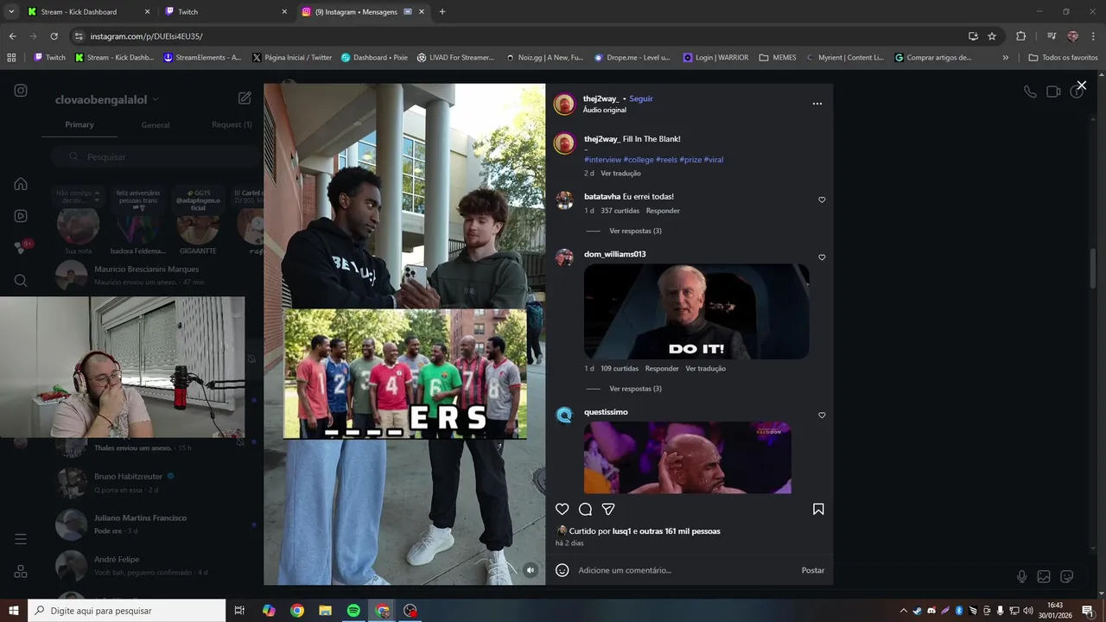Select the General messages tab
The height and width of the screenshot is (622, 1106).
(156, 124)
